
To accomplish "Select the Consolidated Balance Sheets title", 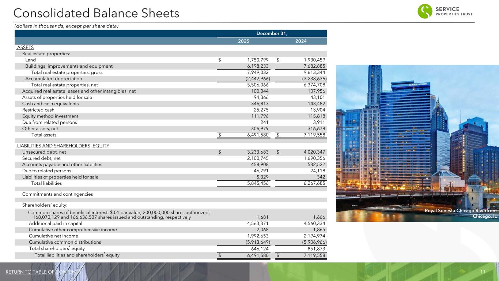I will point(96,13).
